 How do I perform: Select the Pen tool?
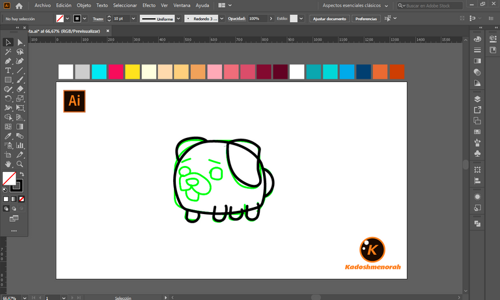coord(8,61)
